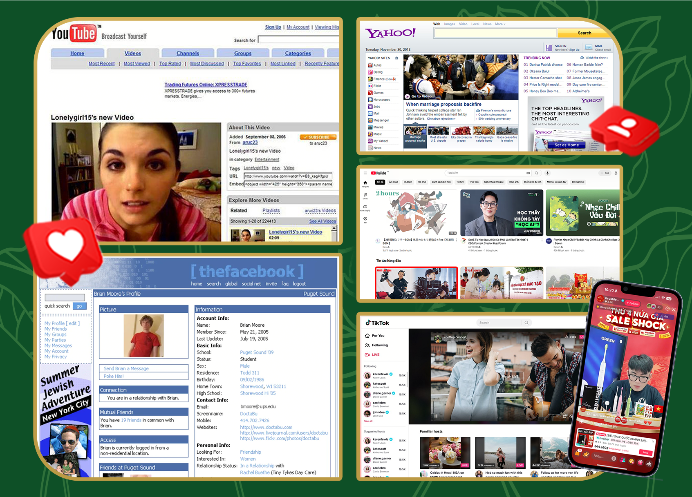Click the Yahoo Mail envelope icon
Viewport: 692px width, 497px height.
click(588, 47)
